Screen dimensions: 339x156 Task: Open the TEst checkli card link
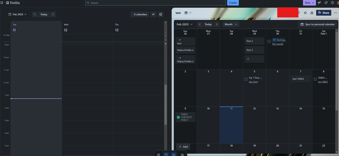[278, 44]
